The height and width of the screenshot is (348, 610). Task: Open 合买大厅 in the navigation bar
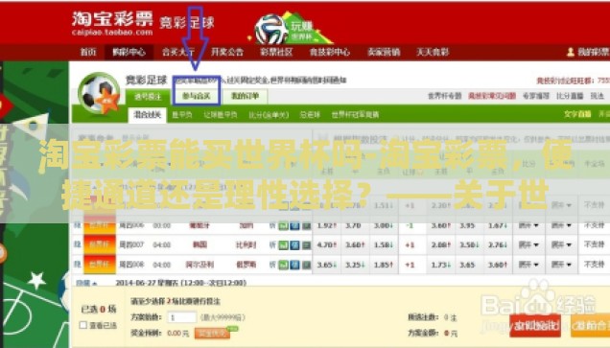tap(178, 52)
